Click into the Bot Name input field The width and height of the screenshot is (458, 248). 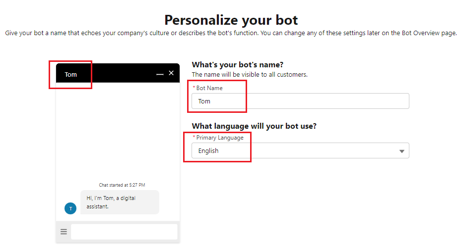(300, 101)
